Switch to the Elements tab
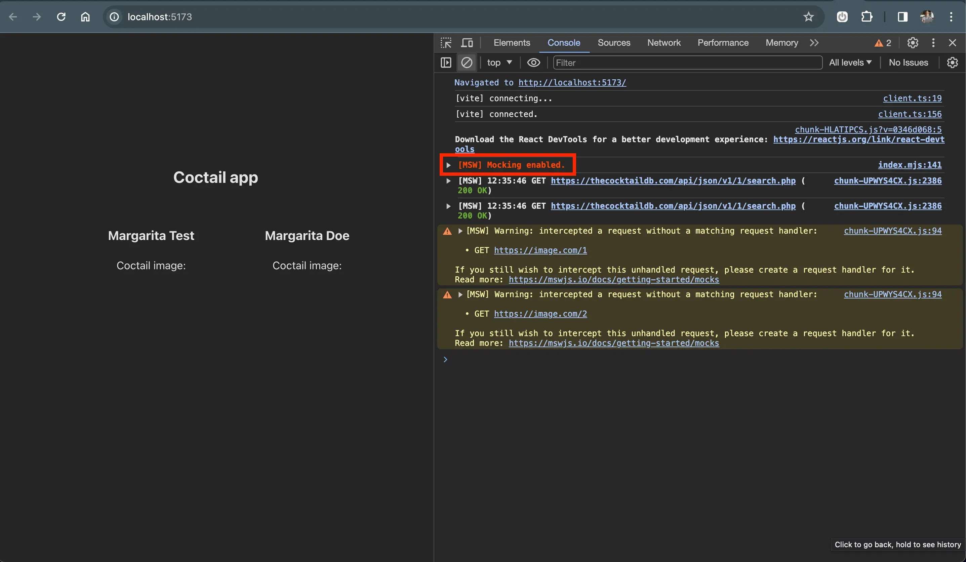 click(x=511, y=43)
